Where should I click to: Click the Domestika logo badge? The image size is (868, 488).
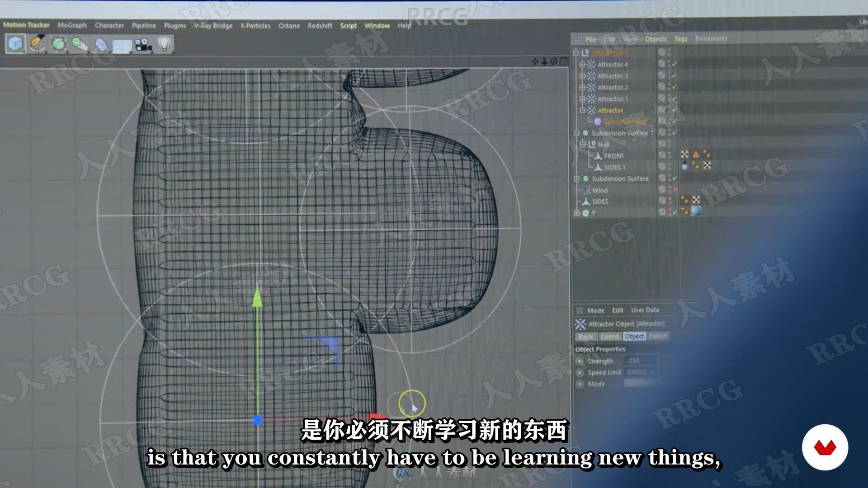point(825,447)
